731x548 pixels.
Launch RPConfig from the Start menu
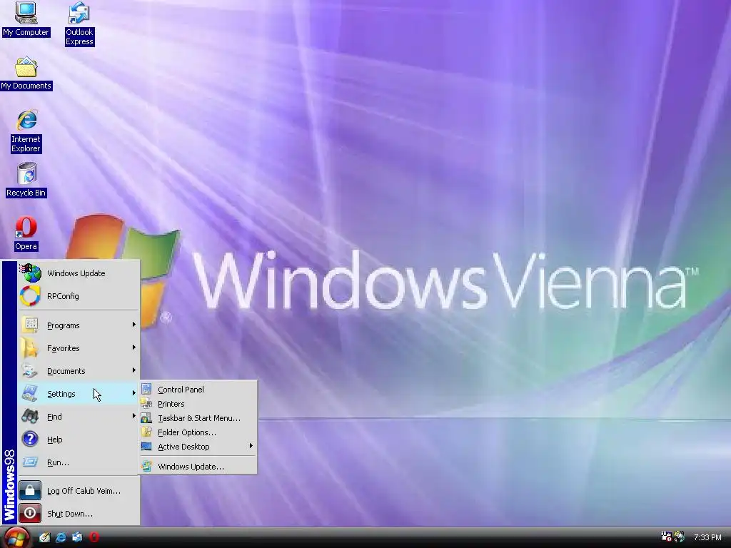(x=79, y=296)
